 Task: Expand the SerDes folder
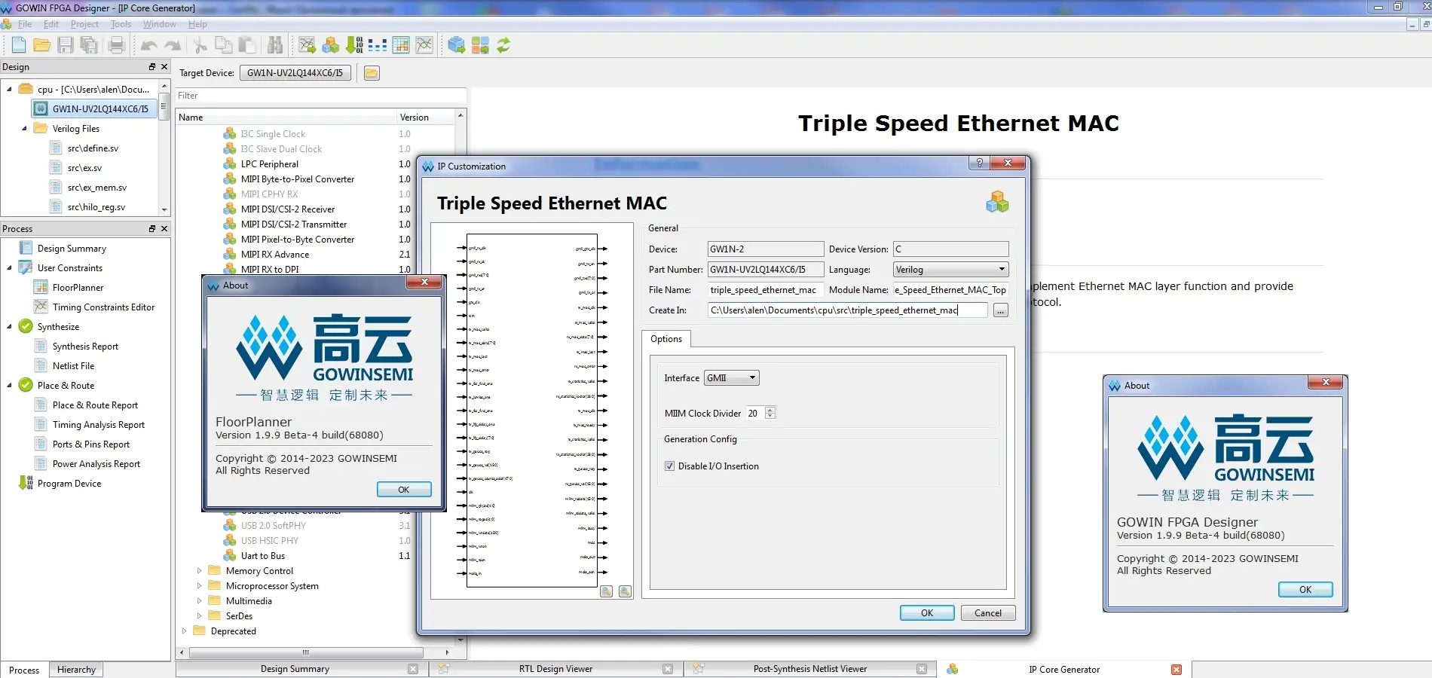click(x=199, y=616)
